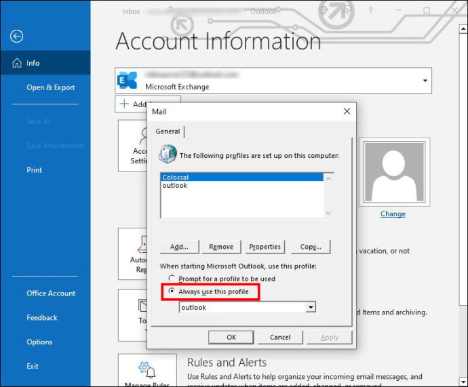This screenshot has height=387, width=468.
Task: Click profile list scroll up arrow
Action: pos(328,179)
